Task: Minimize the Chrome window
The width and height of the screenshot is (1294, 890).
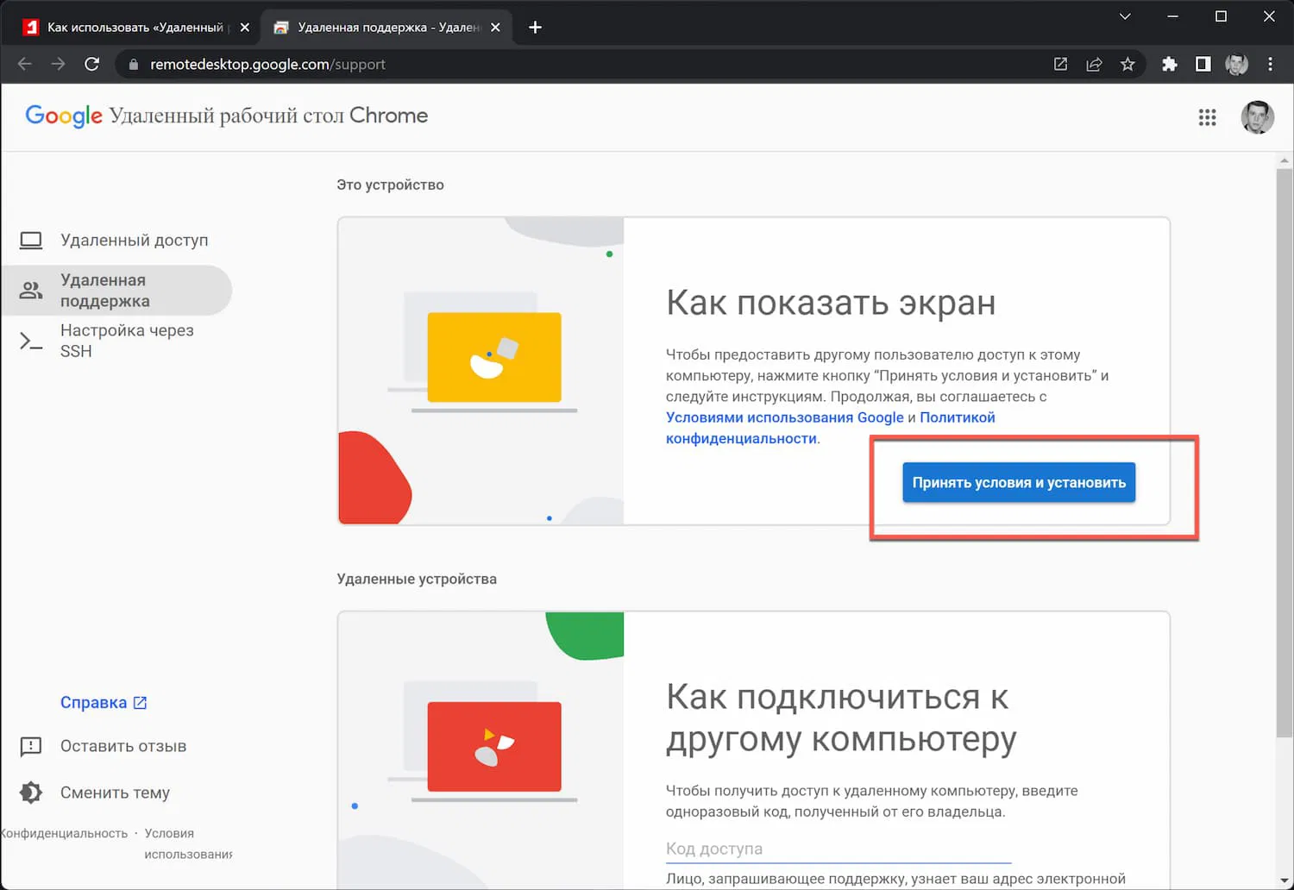Action: 1172,16
